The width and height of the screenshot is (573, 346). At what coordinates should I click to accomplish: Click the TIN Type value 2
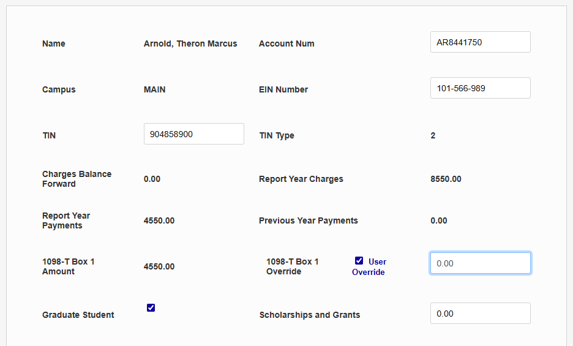click(x=433, y=135)
